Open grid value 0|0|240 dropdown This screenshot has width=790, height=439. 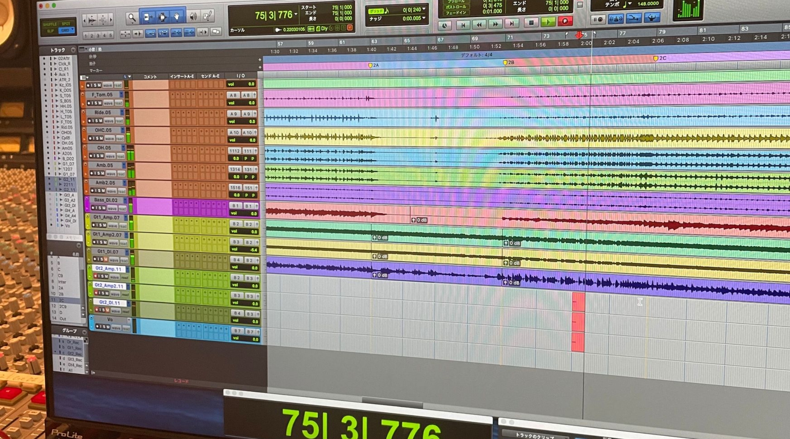(x=424, y=9)
